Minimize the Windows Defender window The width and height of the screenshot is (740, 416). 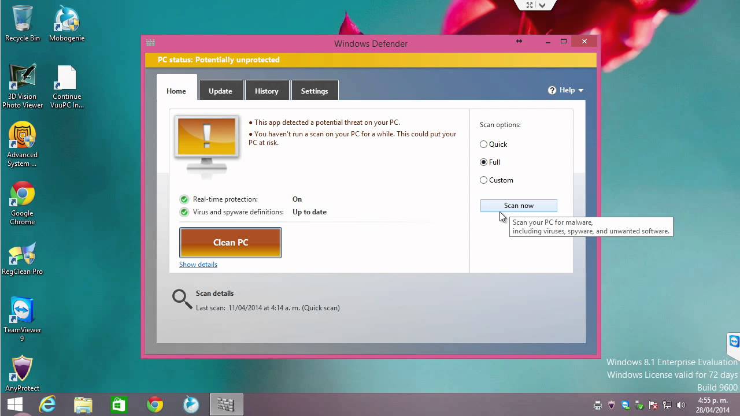[x=548, y=42]
